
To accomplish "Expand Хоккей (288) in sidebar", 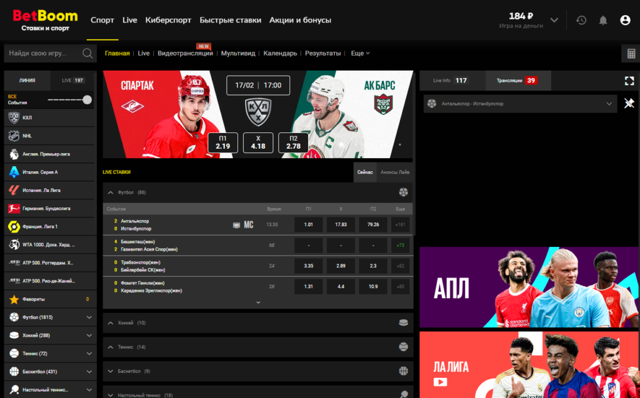I will [51, 336].
